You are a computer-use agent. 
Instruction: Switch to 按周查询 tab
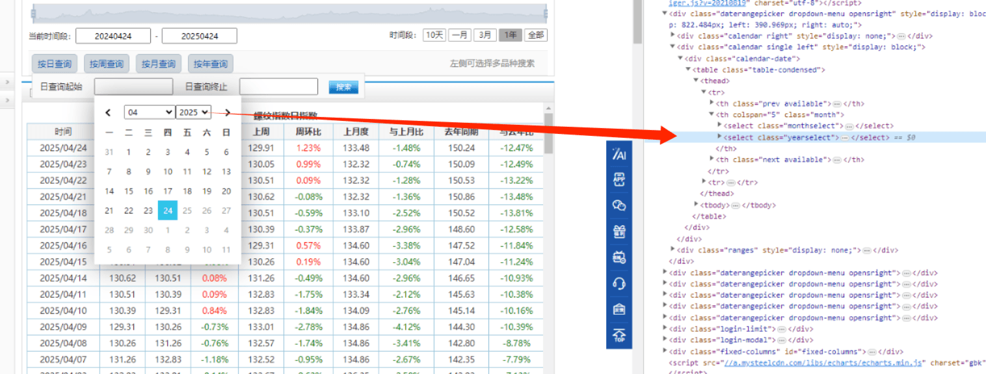click(106, 64)
